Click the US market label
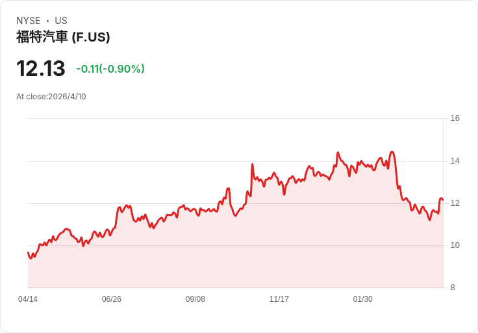 point(61,21)
